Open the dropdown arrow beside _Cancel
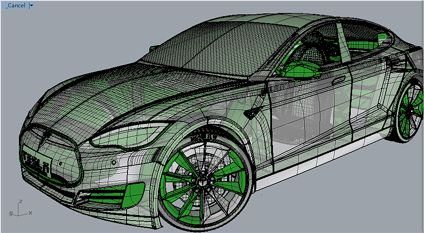The image size is (424, 233). click(x=31, y=6)
